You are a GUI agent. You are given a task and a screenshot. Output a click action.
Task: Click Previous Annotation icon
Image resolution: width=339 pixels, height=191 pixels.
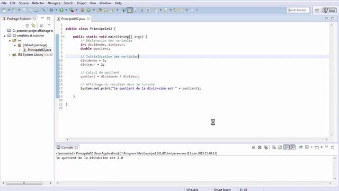click(165, 10)
